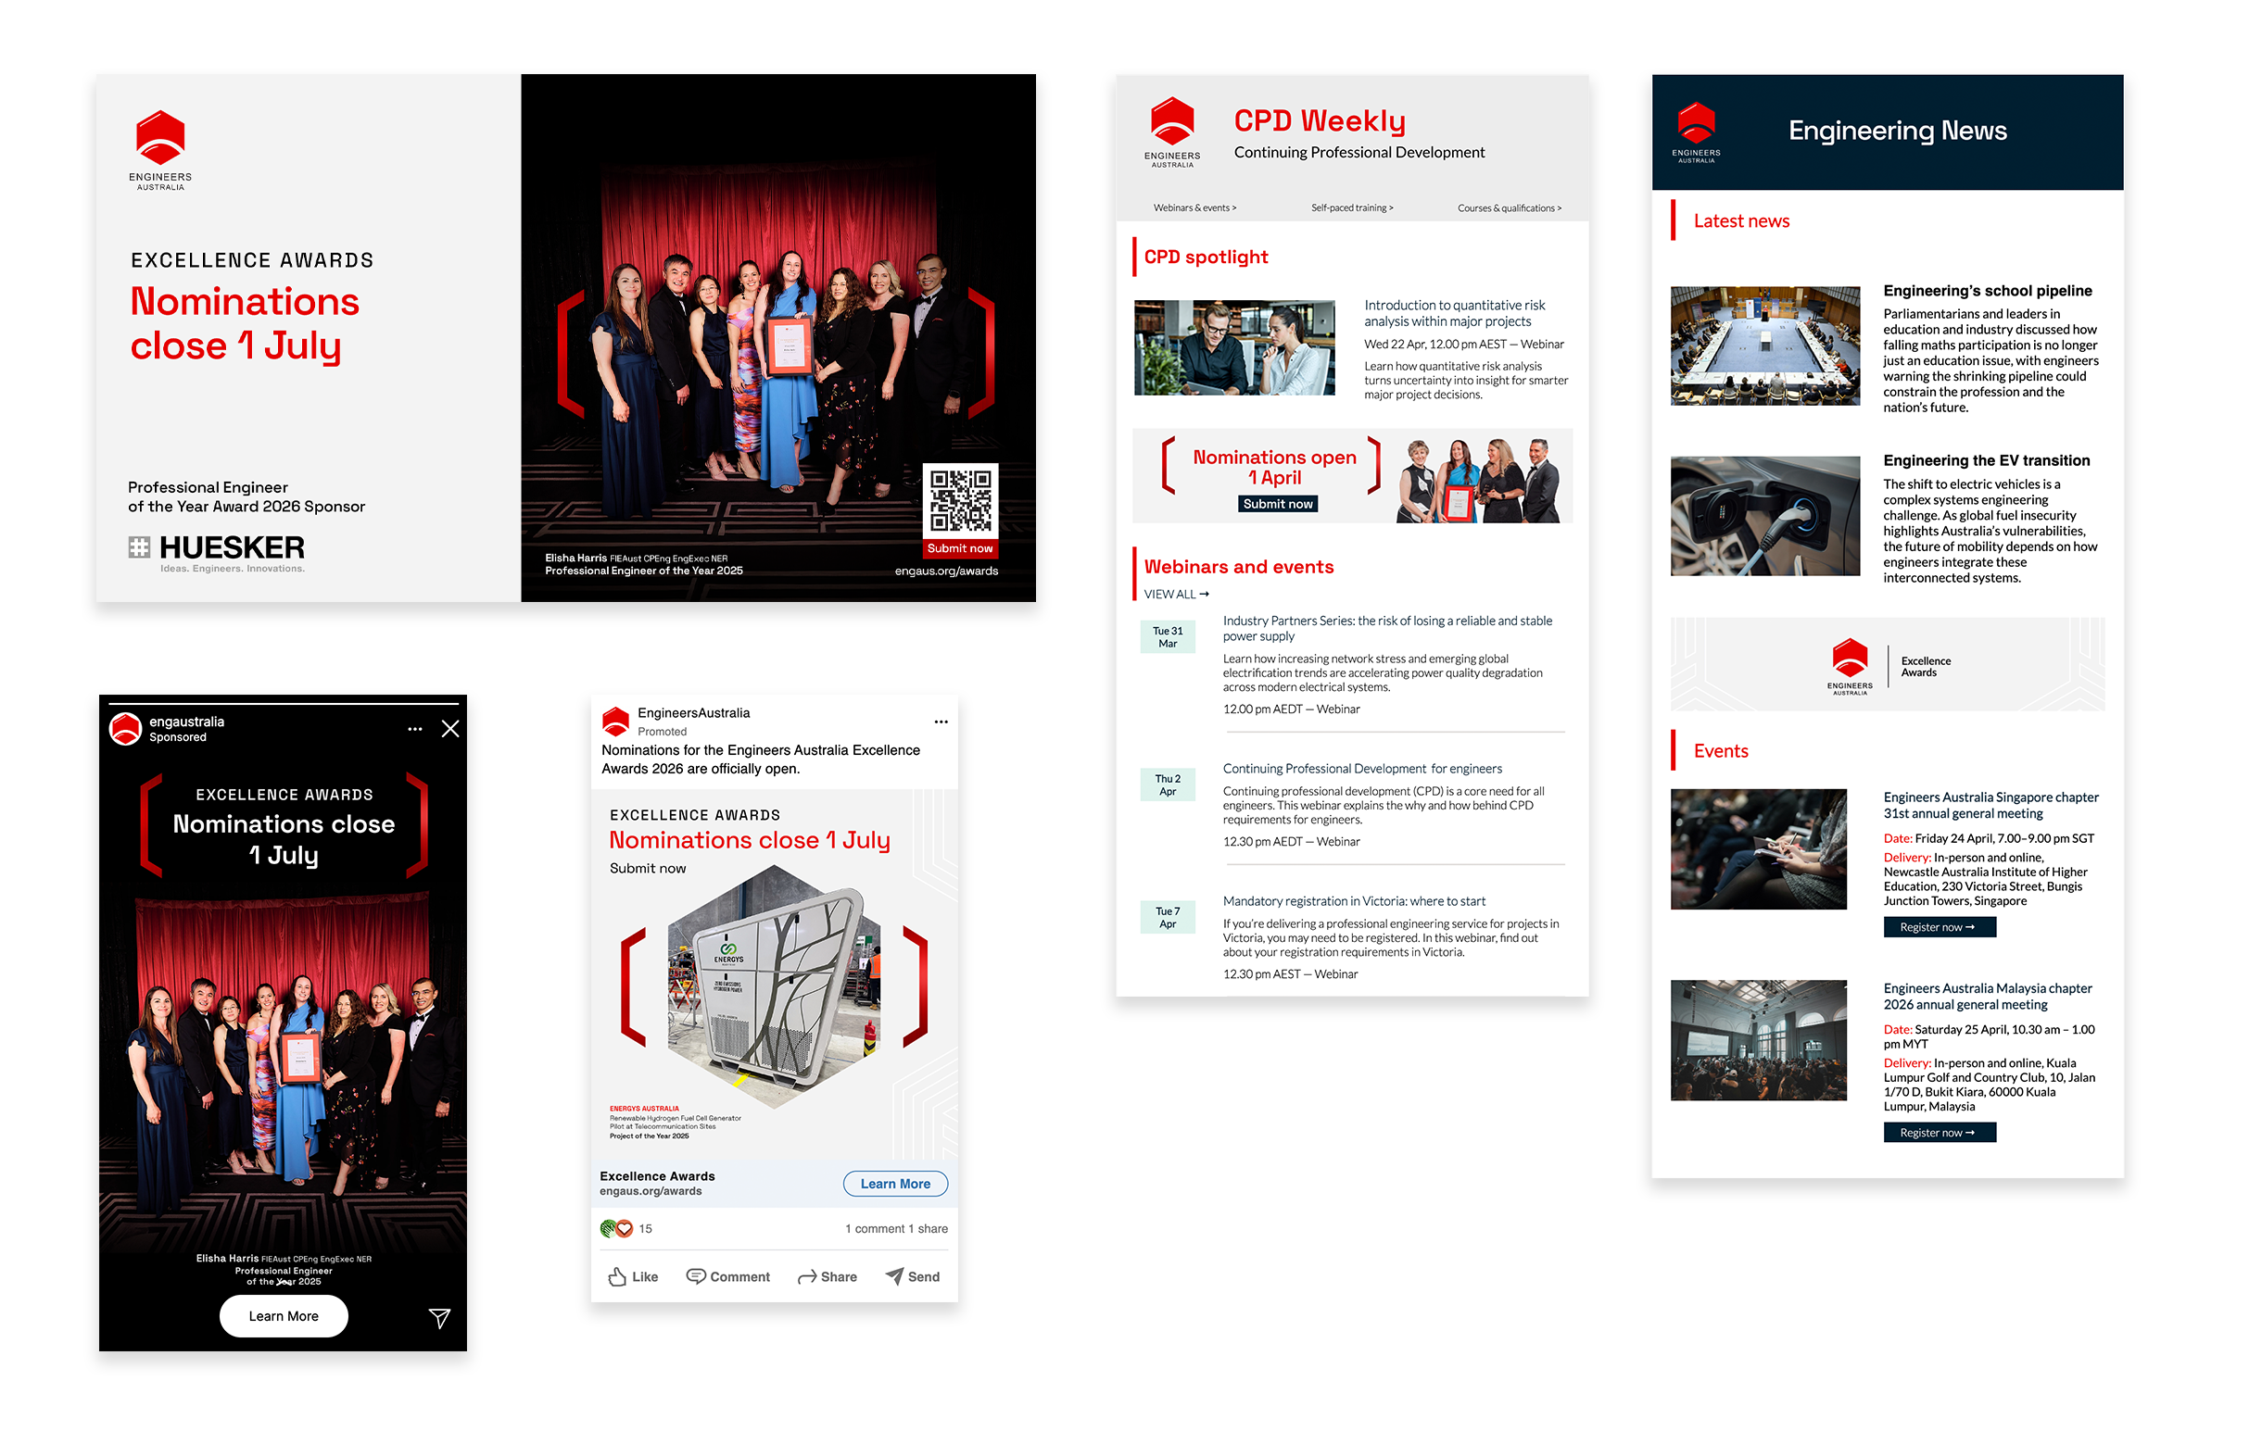Click the Share arrow icon
This screenshot has height=1431, width=2262.
coord(806,1277)
